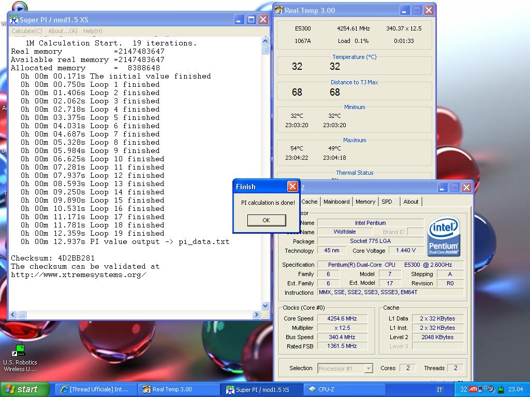Close the Real Temp 3.00 window
Screen dimensions: 530x397
pos(429,10)
